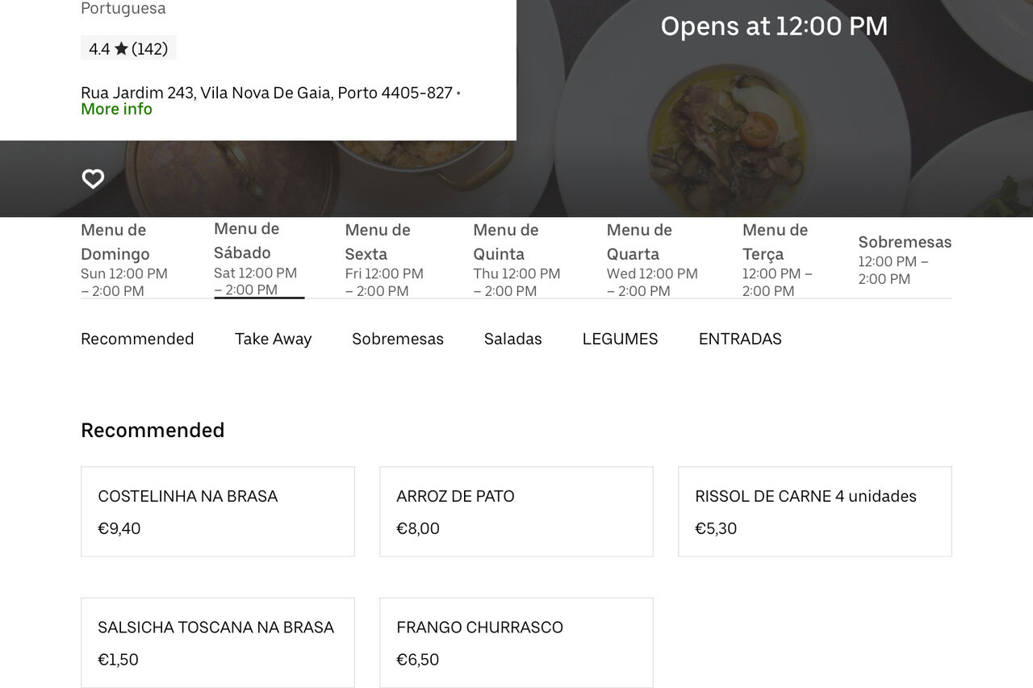Open the 4.4 star rating reviews
This screenshot has height=688, width=1033.
[x=128, y=48]
